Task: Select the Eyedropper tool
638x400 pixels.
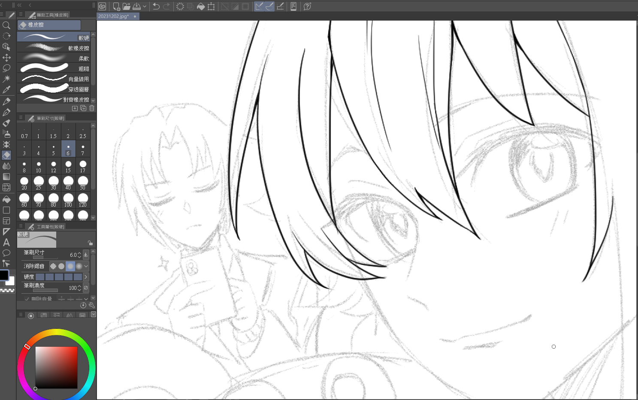Action: pos(6,90)
